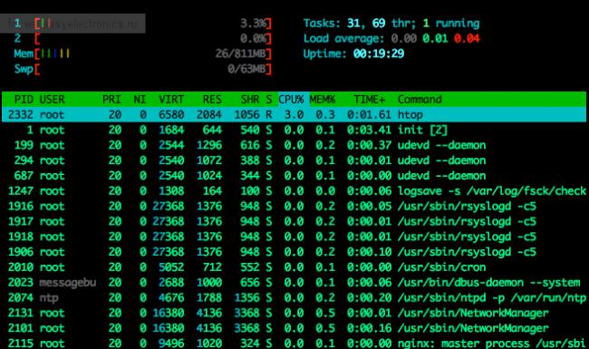The image size is (589, 349).
Task: Sort by RES column header
Action: point(212,100)
